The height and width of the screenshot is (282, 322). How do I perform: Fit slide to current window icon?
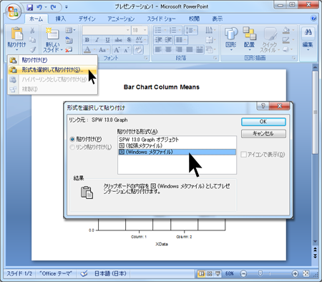click(306, 273)
